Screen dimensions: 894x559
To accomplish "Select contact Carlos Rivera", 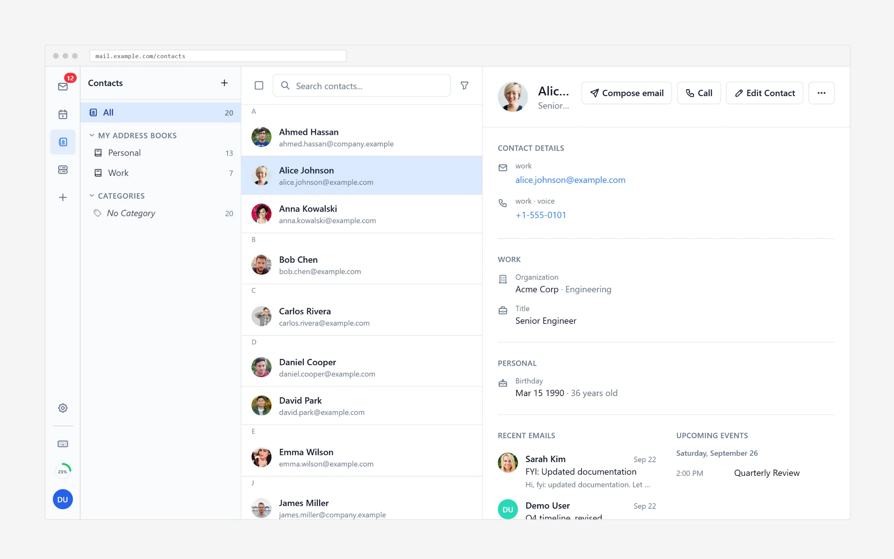I will (x=362, y=316).
